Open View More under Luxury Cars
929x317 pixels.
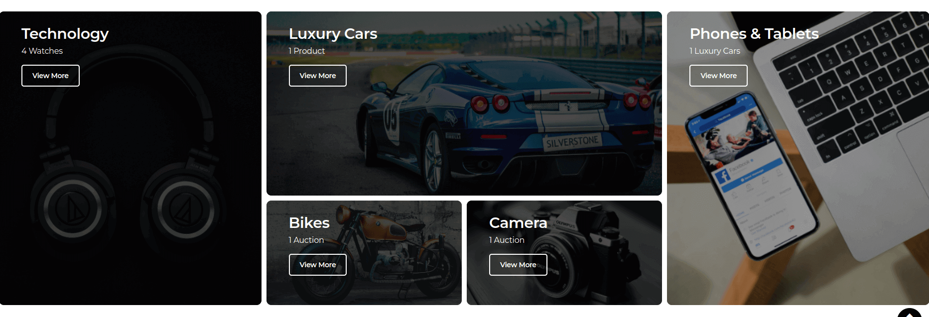[318, 76]
